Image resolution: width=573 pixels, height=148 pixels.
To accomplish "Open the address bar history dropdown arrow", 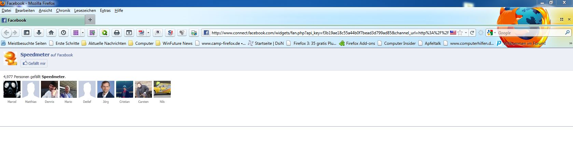I will pos(466,33).
